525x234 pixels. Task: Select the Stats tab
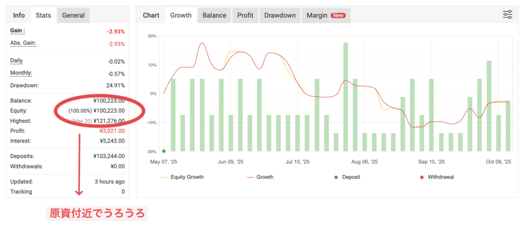click(x=43, y=15)
